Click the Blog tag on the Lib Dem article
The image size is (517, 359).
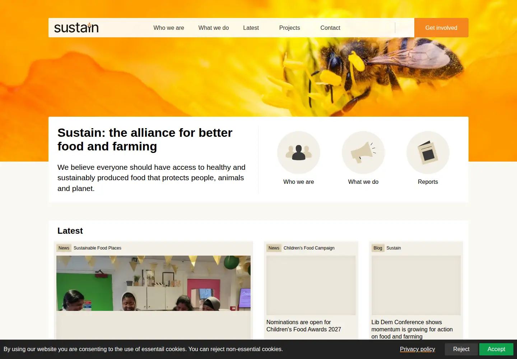coord(378,248)
